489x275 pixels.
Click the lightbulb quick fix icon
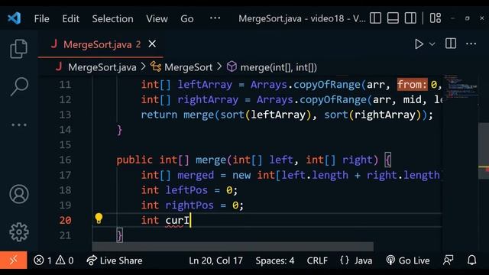99,218
